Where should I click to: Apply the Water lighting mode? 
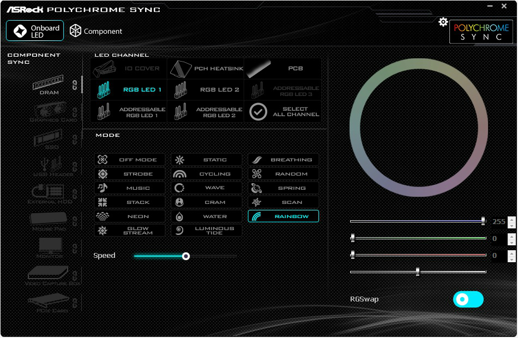point(207,216)
